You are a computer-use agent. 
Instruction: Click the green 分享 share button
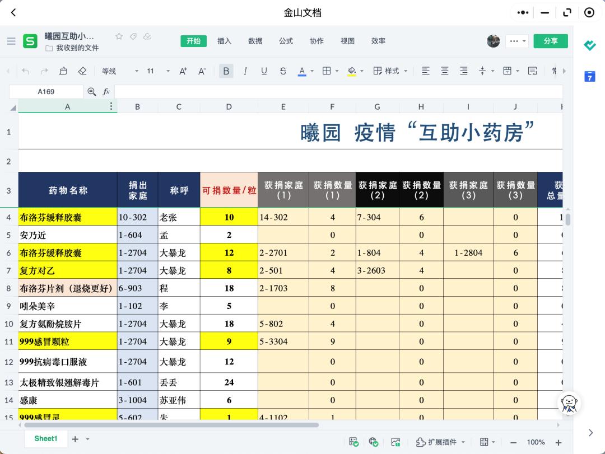(x=551, y=41)
